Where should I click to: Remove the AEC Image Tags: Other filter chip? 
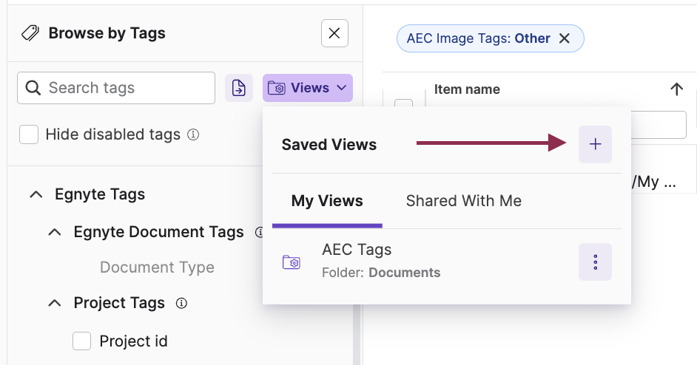point(564,38)
